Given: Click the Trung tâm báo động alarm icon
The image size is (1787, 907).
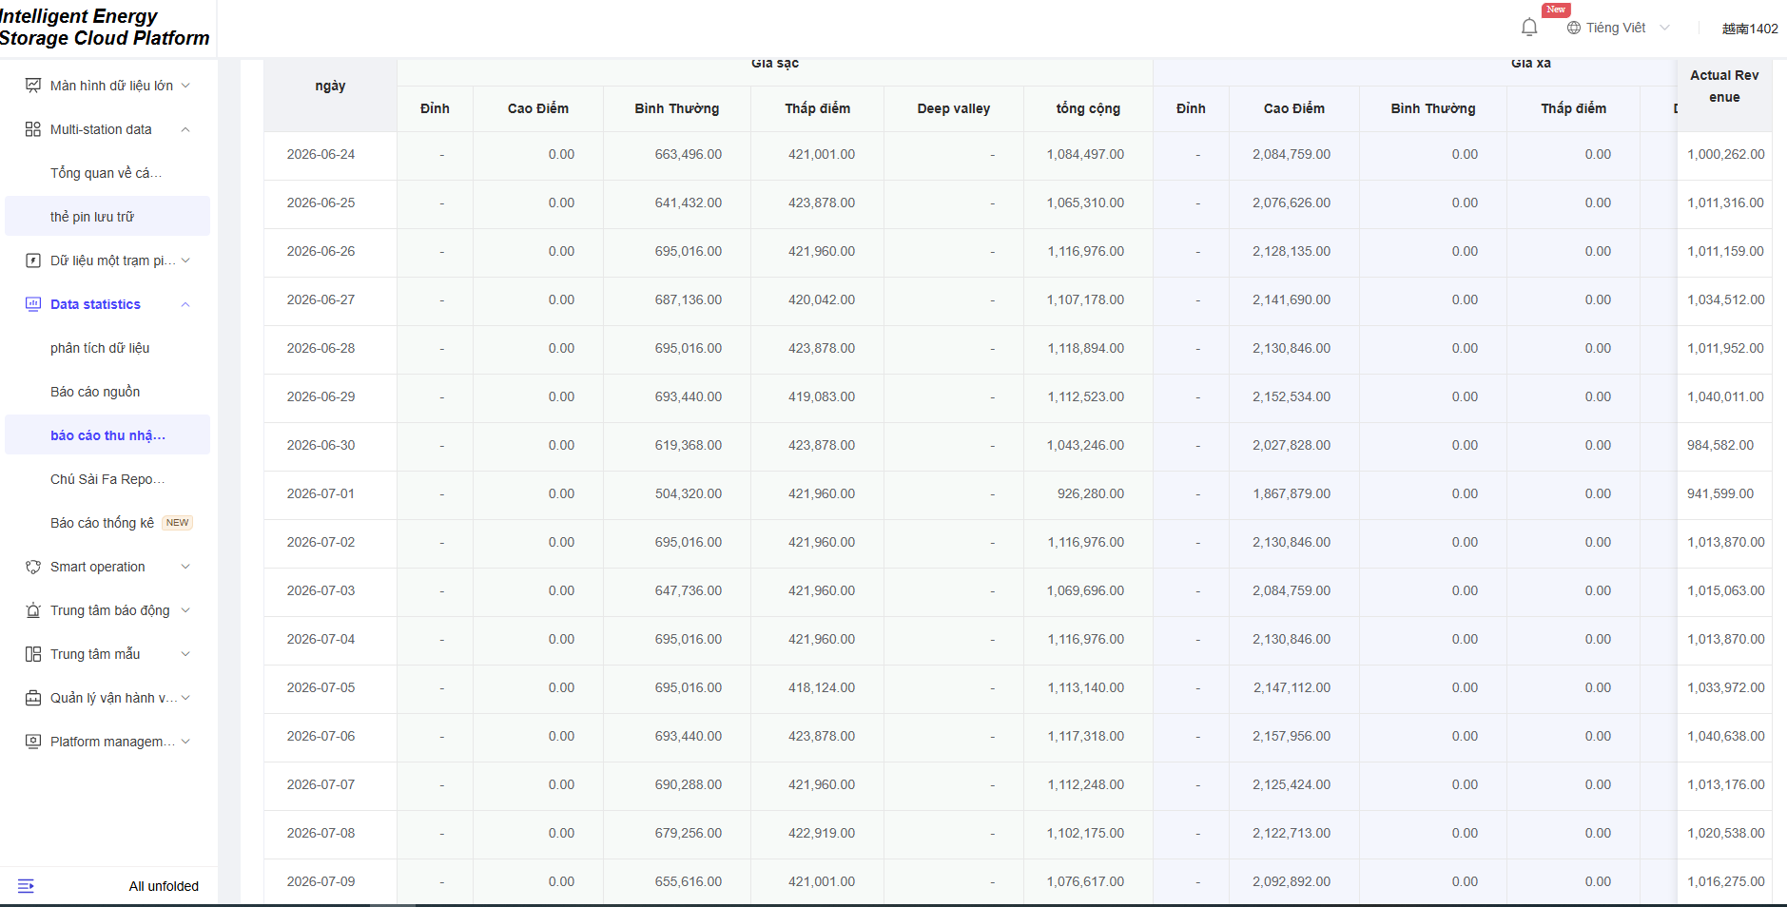Looking at the screenshot, I should click(33, 610).
